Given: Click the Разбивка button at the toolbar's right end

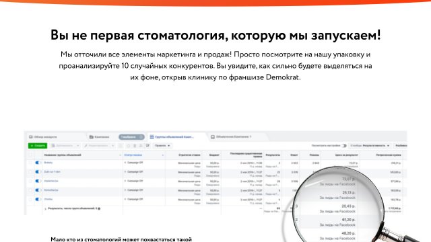Looking at the screenshot, I should [x=401, y=145].
